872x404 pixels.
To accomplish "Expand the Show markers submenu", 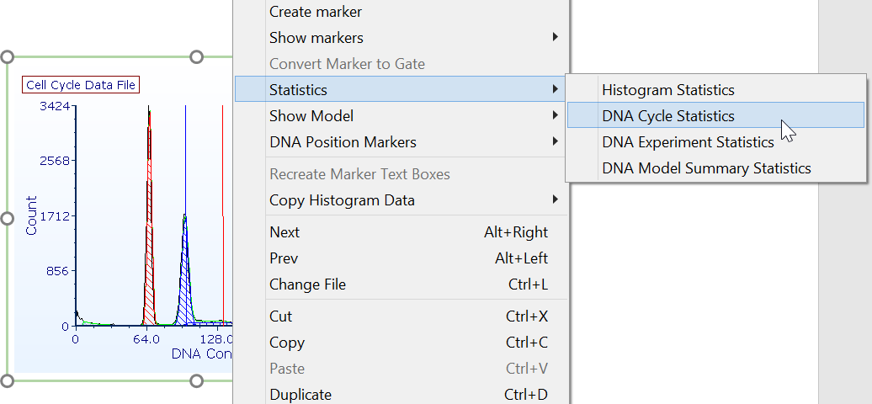I will 316,38.
